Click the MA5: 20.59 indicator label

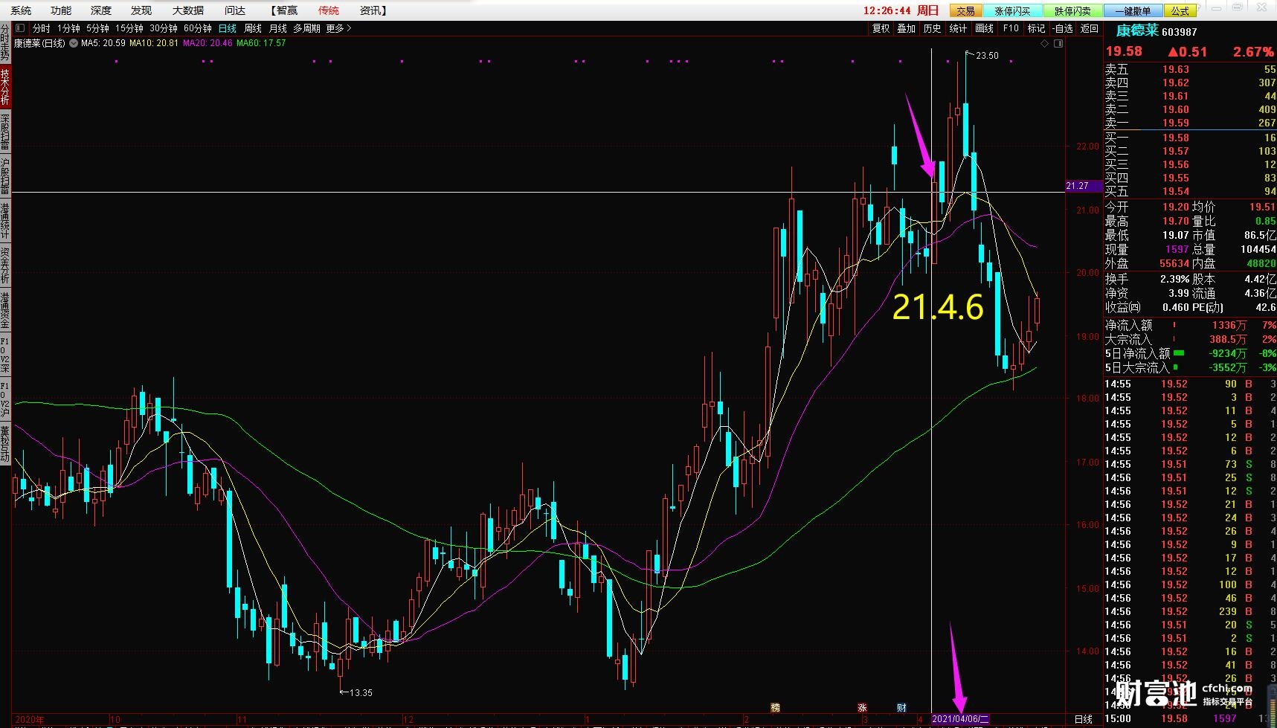[103, 43]
